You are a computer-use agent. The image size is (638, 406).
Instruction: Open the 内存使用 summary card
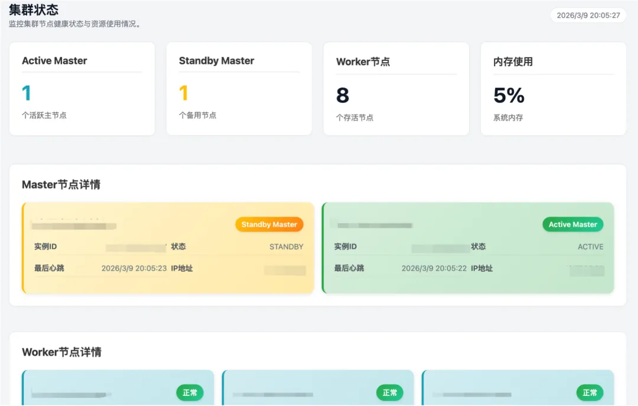click(x=553, y=89)
